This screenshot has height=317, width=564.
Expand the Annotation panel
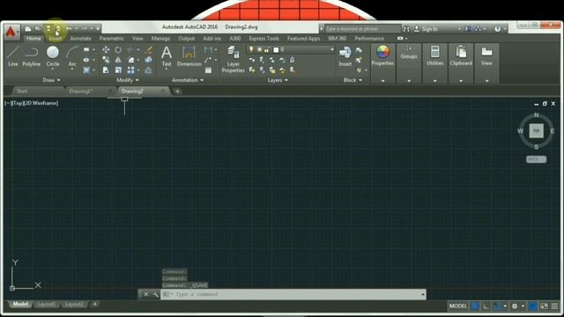coord(188,80)
